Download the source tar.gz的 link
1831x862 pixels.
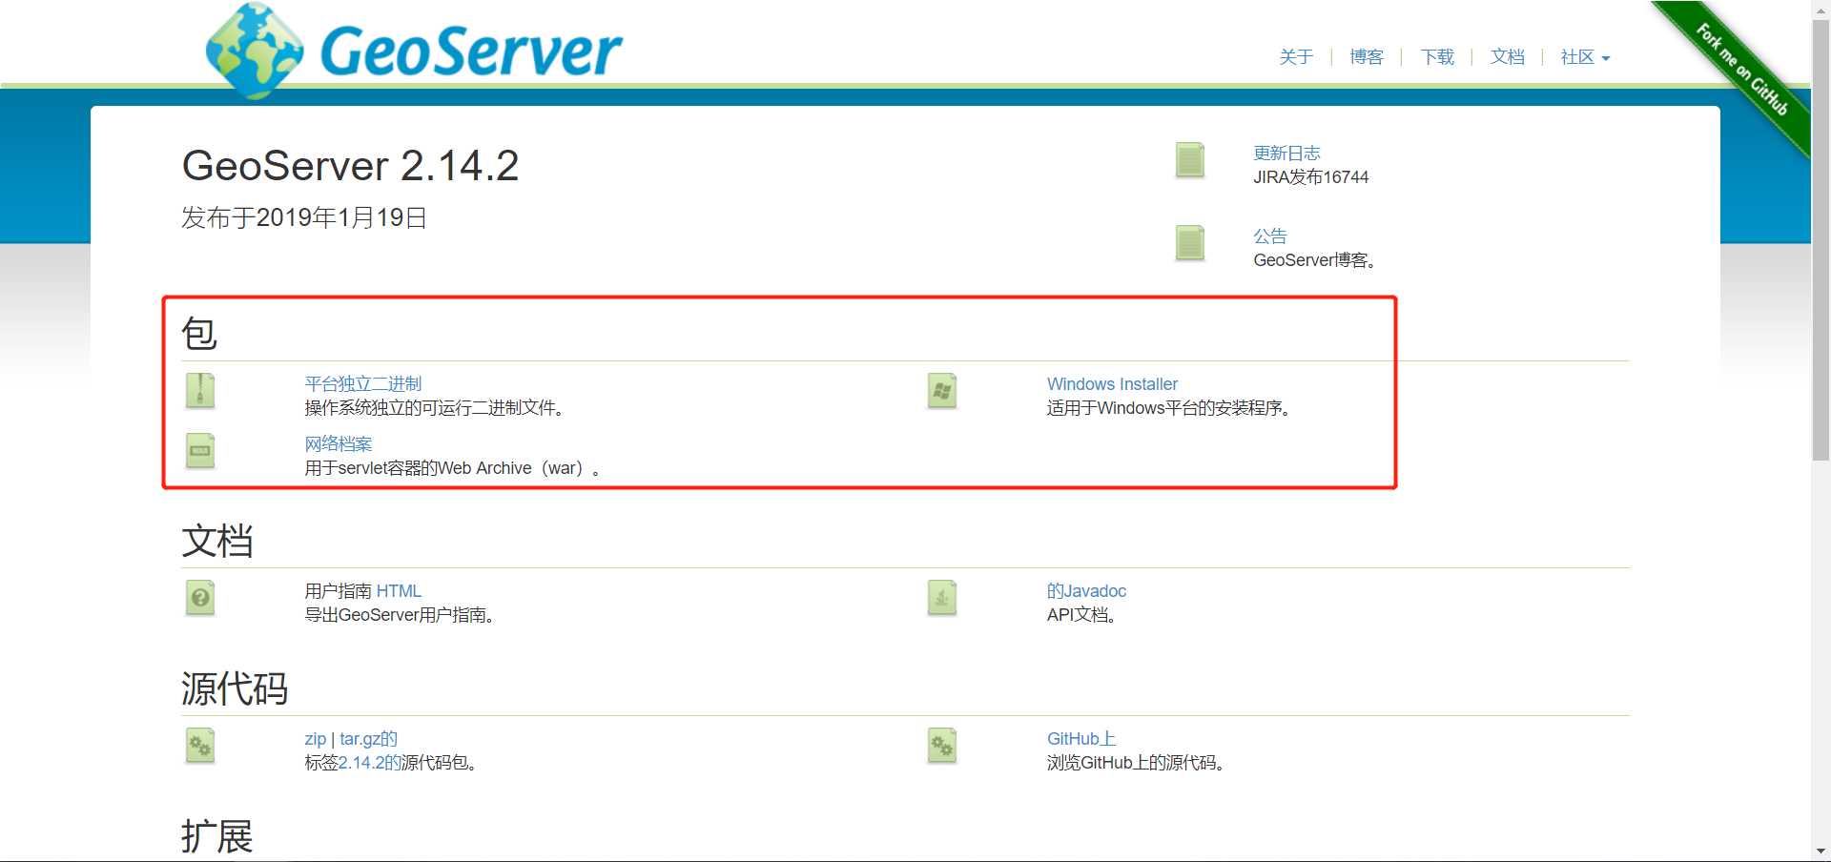(x=368, y=739)
